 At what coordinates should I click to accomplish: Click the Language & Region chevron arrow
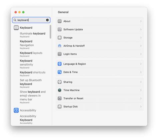point(141,64)
